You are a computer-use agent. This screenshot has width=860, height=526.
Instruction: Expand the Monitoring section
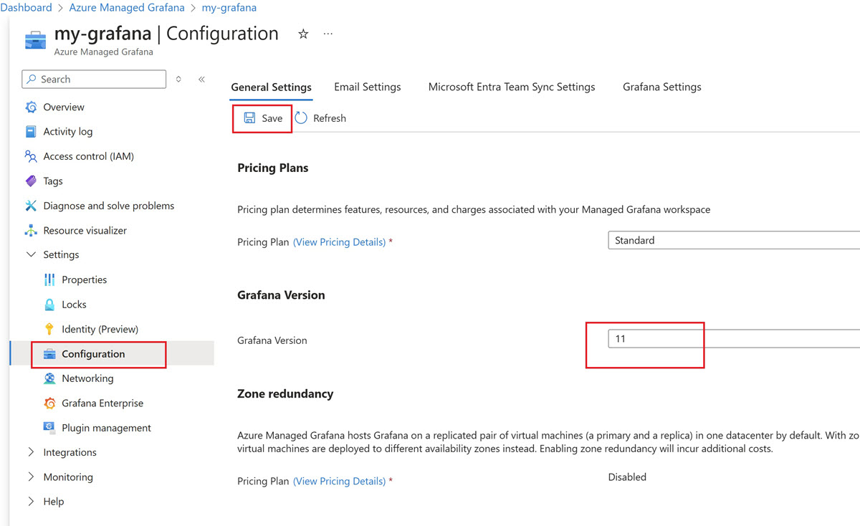coord(31,477)
